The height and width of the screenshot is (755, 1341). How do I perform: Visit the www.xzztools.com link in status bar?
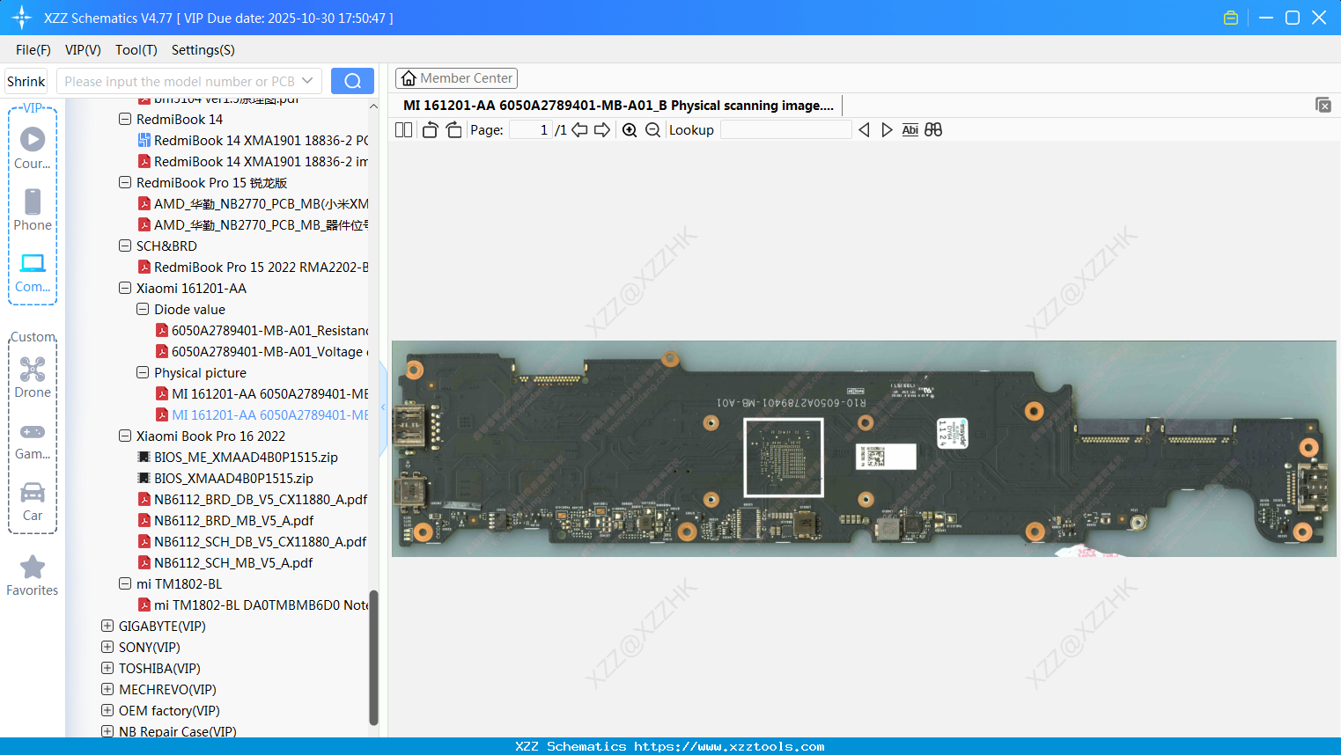pos(729,746)
